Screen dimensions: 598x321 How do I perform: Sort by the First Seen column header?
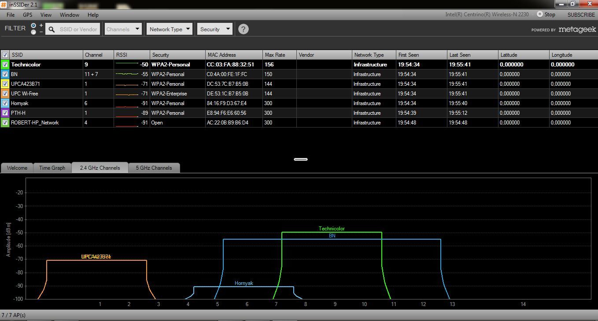tap(421, 55)
